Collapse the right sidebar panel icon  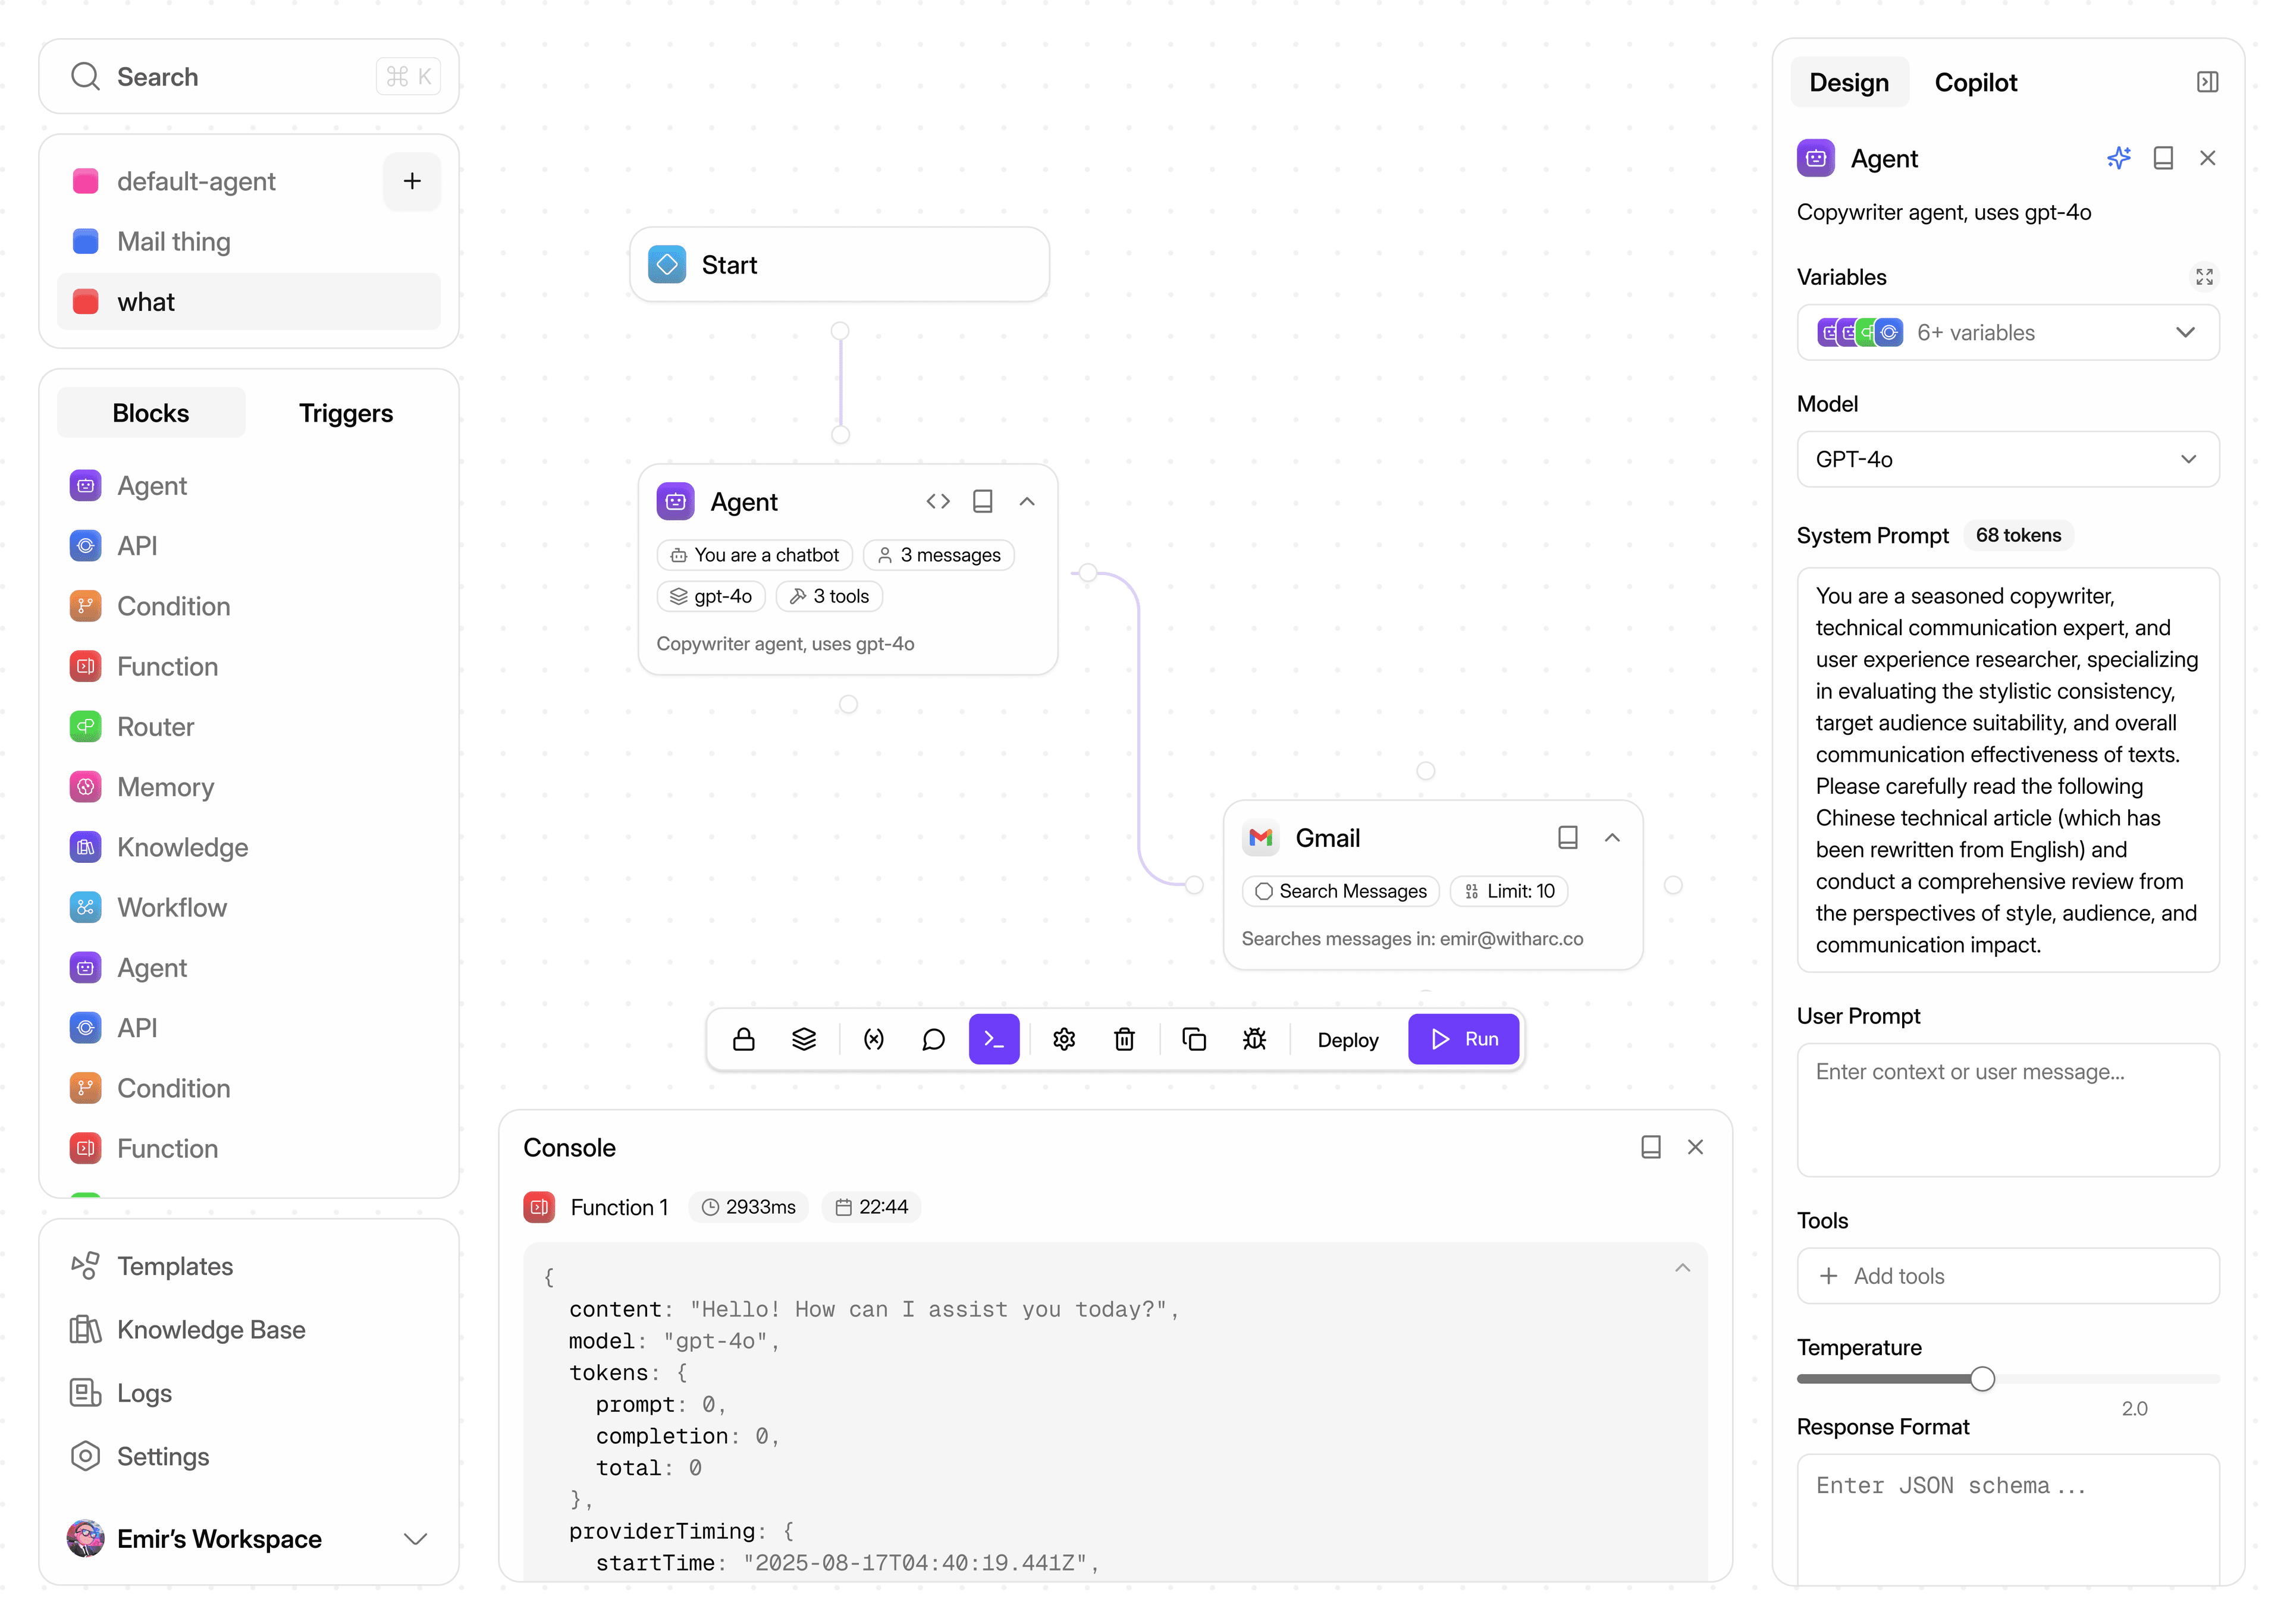tap(2207, 82)
